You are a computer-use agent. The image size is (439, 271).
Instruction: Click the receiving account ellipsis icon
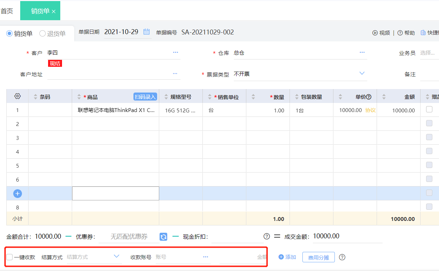tap(206, 257)
